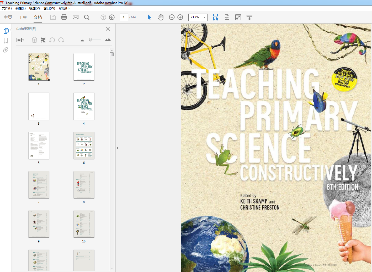Image resolution: width=372 pixels, height=272 pixels.
Task: Reduce thumbnail size small mountain icon
Action: tap(82, 40)
